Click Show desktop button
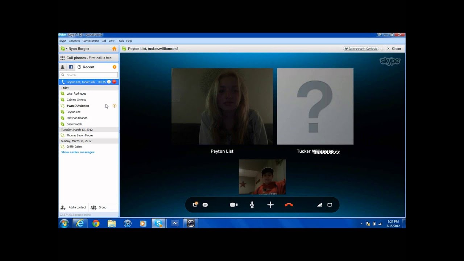 404,223
